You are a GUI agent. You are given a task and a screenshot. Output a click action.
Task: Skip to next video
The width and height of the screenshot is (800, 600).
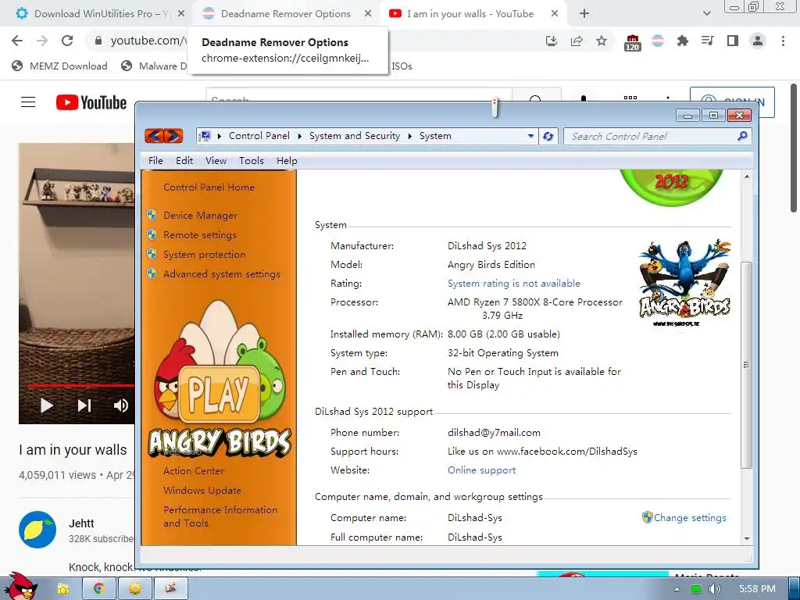84,405
